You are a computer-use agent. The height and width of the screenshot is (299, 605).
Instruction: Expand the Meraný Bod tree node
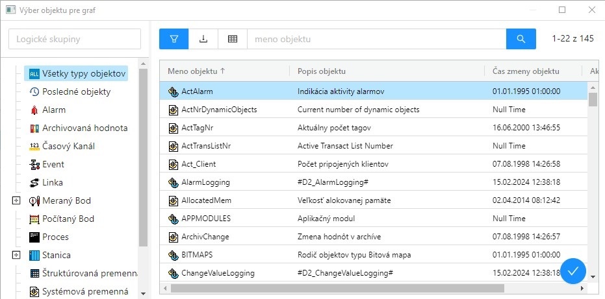pyautogui.click(x=16, y=201)
